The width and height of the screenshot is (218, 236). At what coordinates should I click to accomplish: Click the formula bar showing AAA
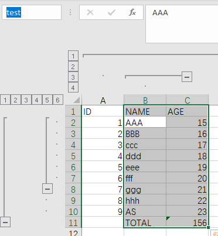(x=182, y=24)
